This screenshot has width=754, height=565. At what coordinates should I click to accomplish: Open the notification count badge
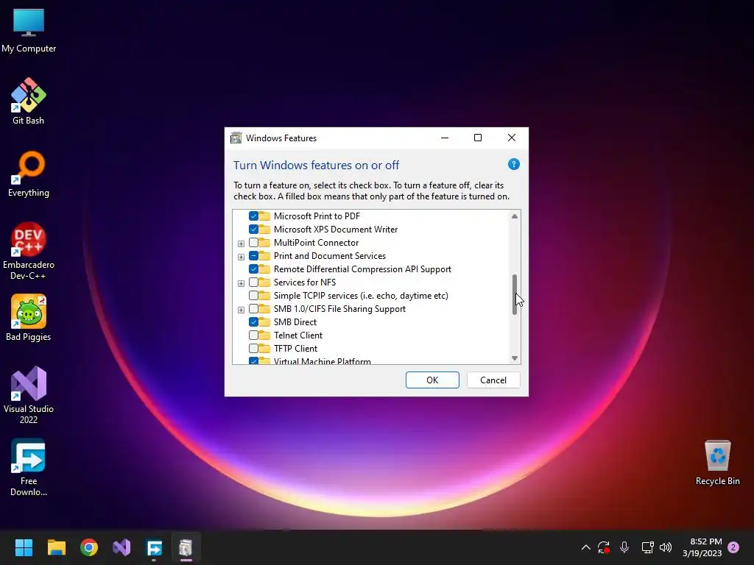[x=733, y=547]
